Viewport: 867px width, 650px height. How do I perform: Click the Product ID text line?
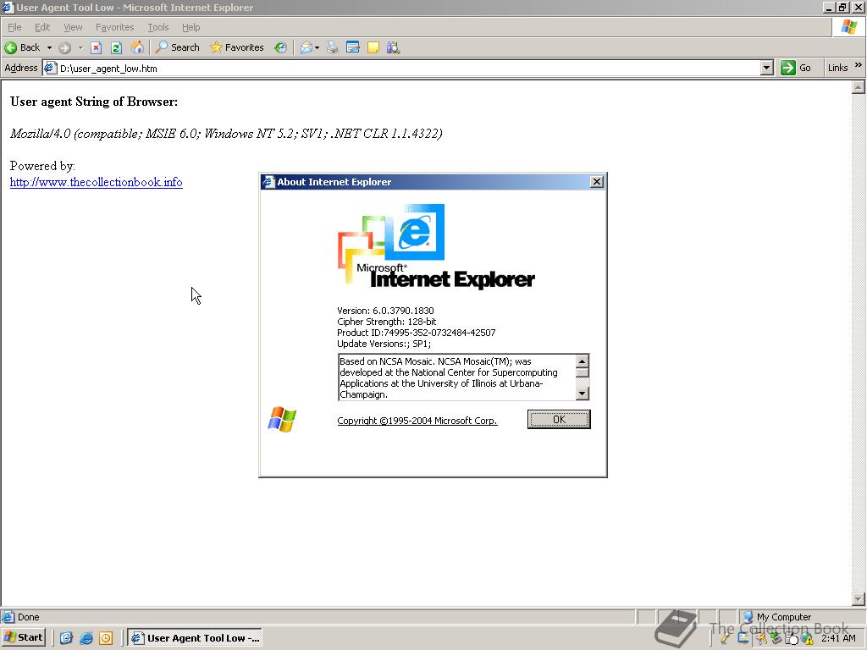416,333
